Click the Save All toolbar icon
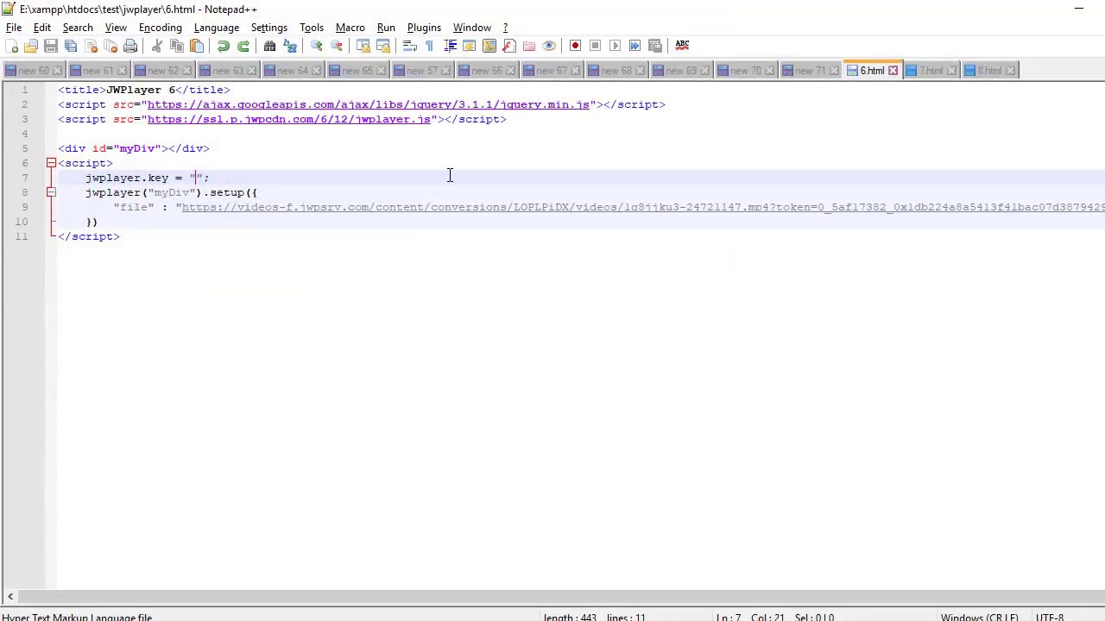The width and height of the screenshot is (1105, 621). point(71,46)
